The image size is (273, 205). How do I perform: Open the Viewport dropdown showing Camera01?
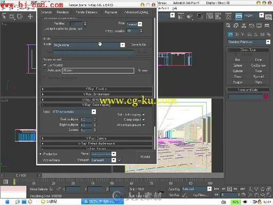[x=103, y=160]
